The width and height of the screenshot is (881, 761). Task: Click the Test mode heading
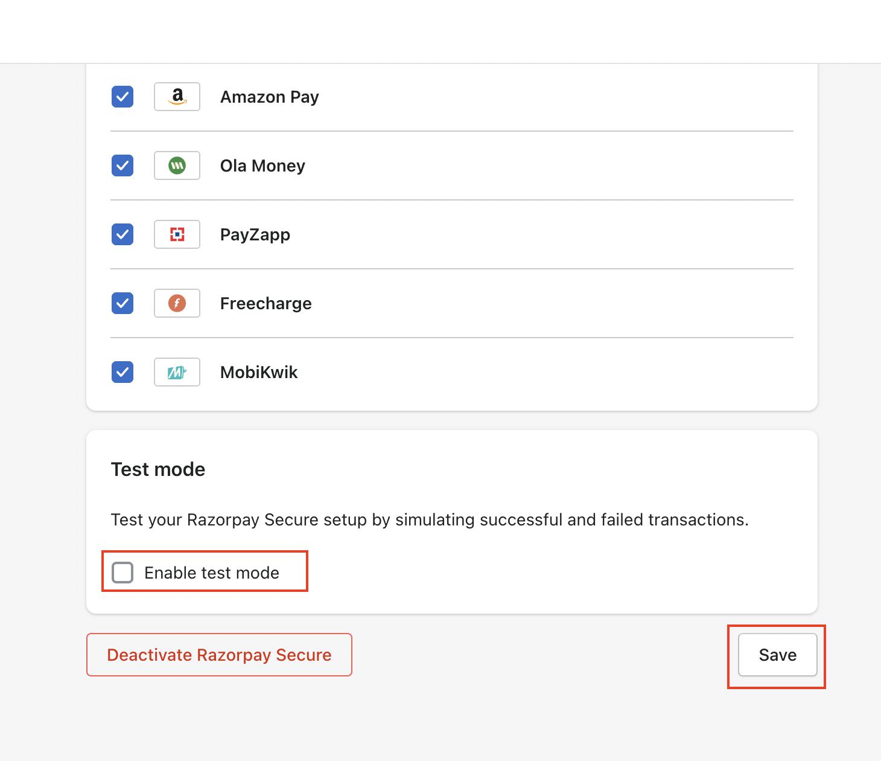click(158, 469)
